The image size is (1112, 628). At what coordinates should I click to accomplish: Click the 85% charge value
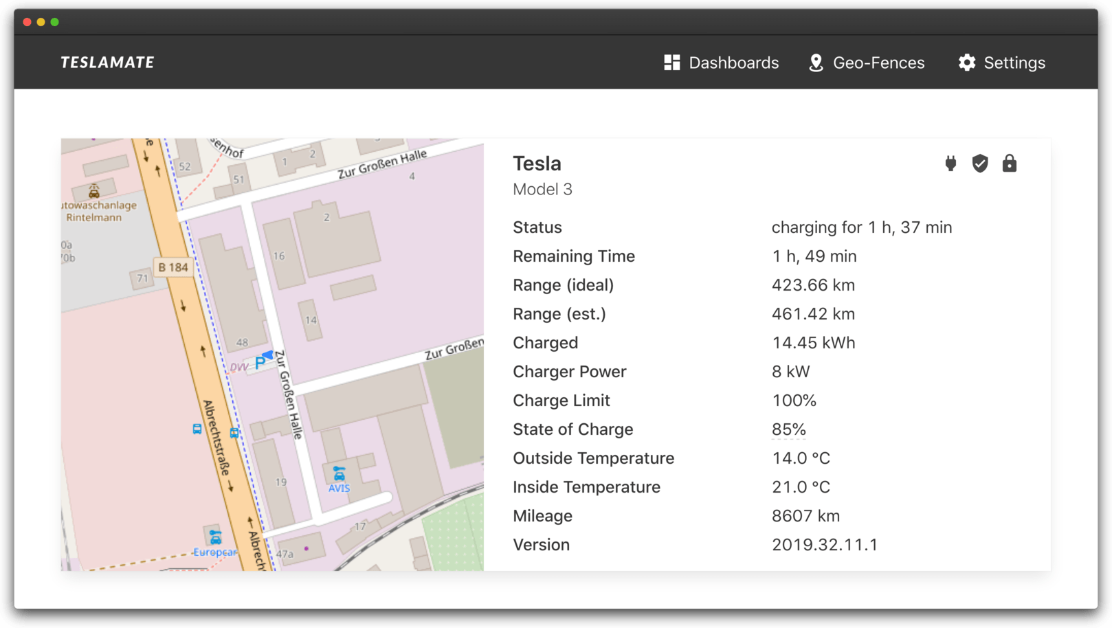point(788,429)
